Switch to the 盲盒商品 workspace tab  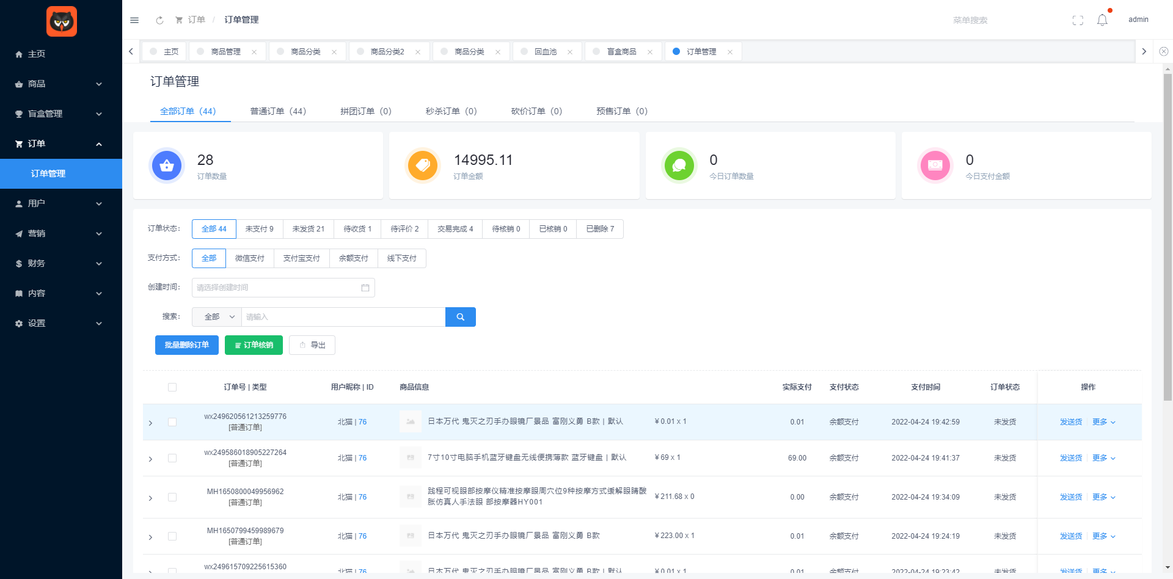(623, 51)
